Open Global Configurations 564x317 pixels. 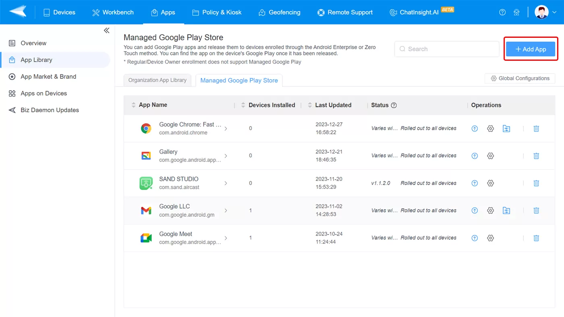(x=520, y=78)
